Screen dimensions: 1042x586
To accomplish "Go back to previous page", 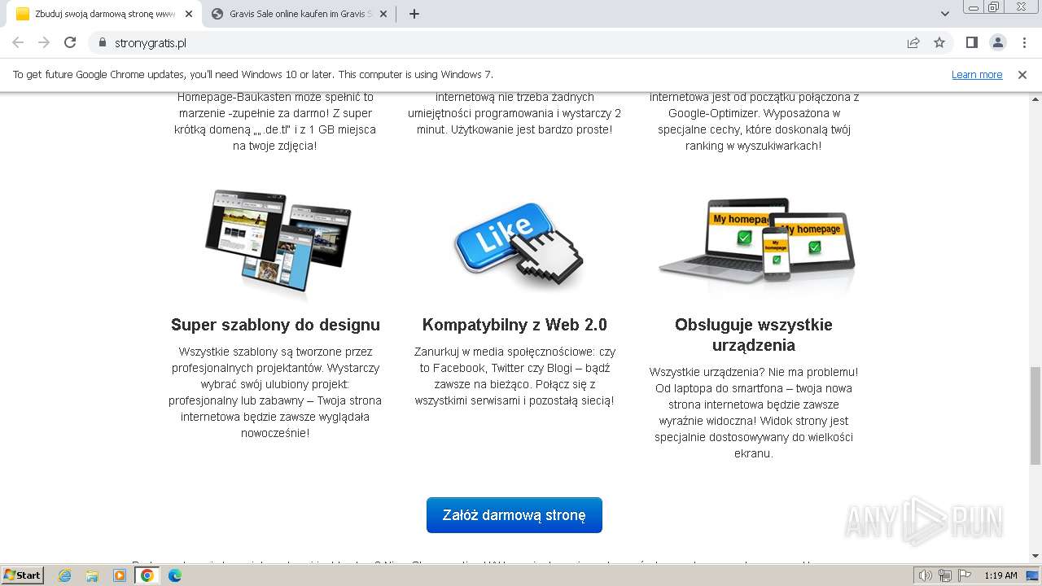I will [18, 42].
